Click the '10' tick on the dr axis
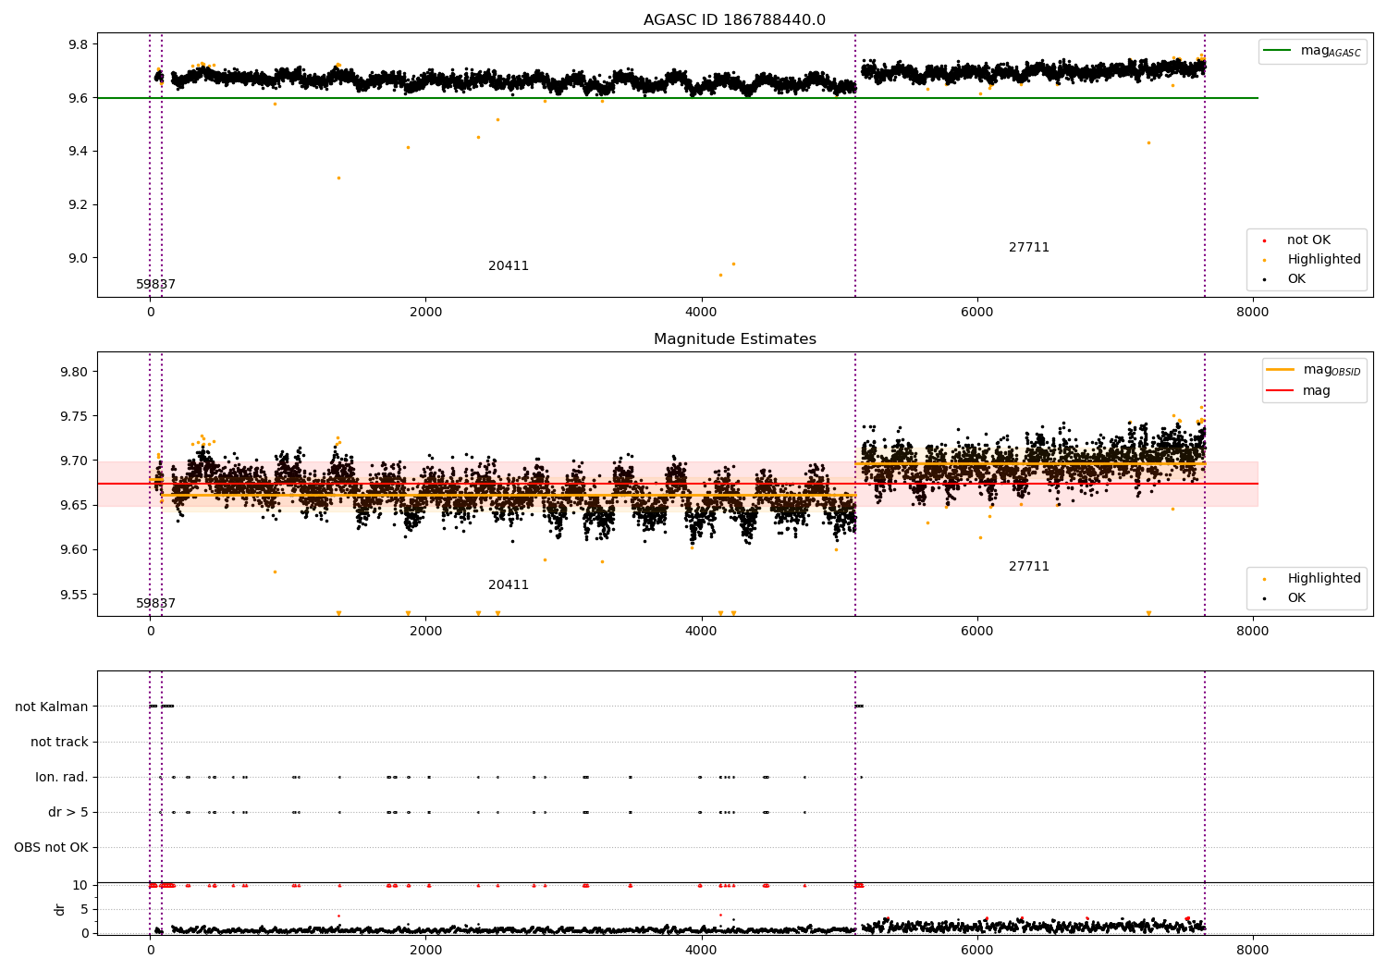 pyautogui.click(x=80, y=885)
